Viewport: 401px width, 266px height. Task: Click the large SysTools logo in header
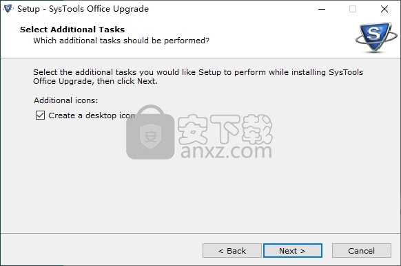[x=376, y=37]
